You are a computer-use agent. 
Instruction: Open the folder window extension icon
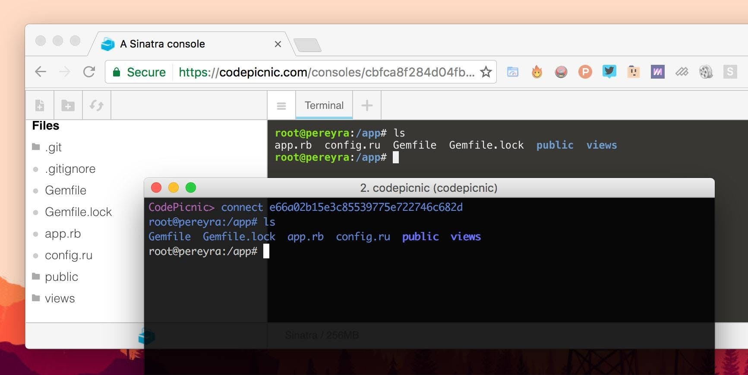point(513,72)
